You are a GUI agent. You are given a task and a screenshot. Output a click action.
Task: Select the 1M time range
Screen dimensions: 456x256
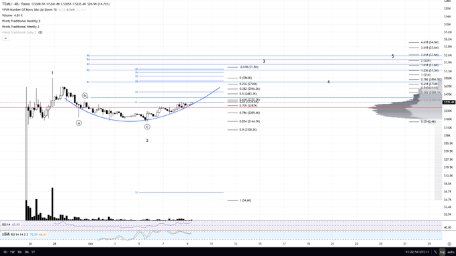19,252
